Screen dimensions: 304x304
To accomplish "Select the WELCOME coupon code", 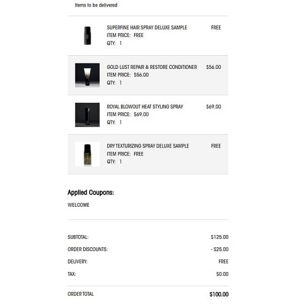I will coord(79,205).
